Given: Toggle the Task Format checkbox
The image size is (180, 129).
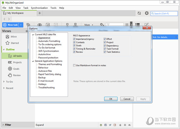Looking at the screenshot, I should (105, 49).
